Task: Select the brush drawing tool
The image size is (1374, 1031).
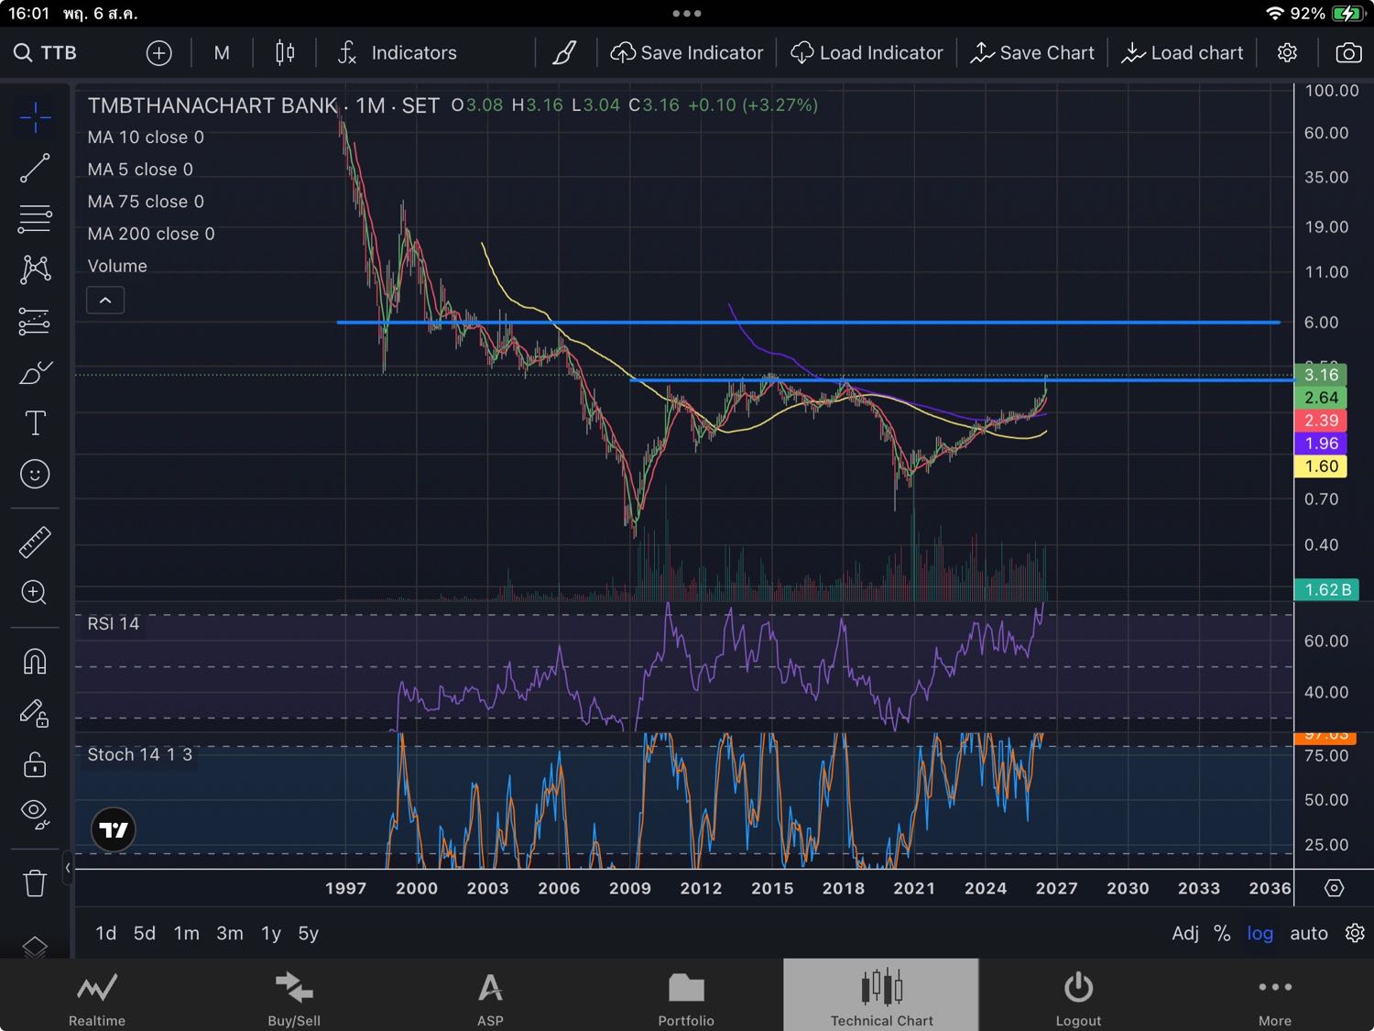Action: click(x=35, y=373)
